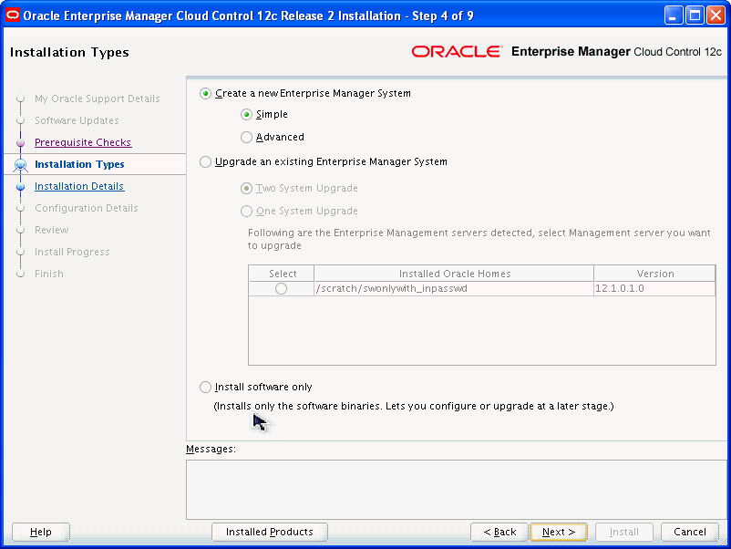The height and width of the screenshot is (549, 731).
Task: Click the Installation Types step marker icon
Action: 21,165
